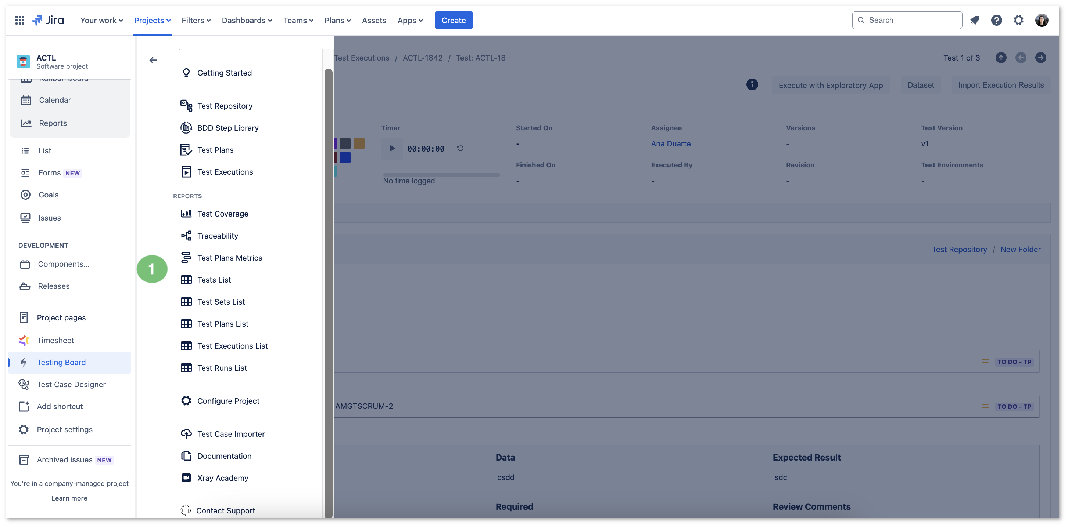1068x527 pixels.
Task: Open the user profile avatar
Action: click(x=1041, y=20)
